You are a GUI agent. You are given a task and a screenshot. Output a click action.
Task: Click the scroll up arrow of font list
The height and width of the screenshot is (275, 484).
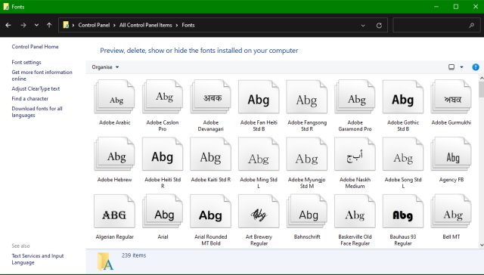point(481,79)
